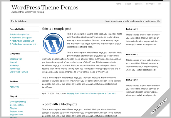Image resolution: width=171 pixels, height=118 pixels.
Task: Go to the about page
Action: click(x=128, y=4)
